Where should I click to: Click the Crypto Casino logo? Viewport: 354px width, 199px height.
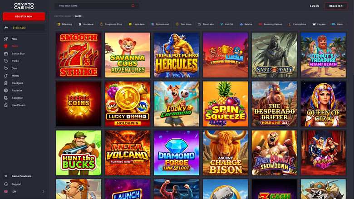24,6
